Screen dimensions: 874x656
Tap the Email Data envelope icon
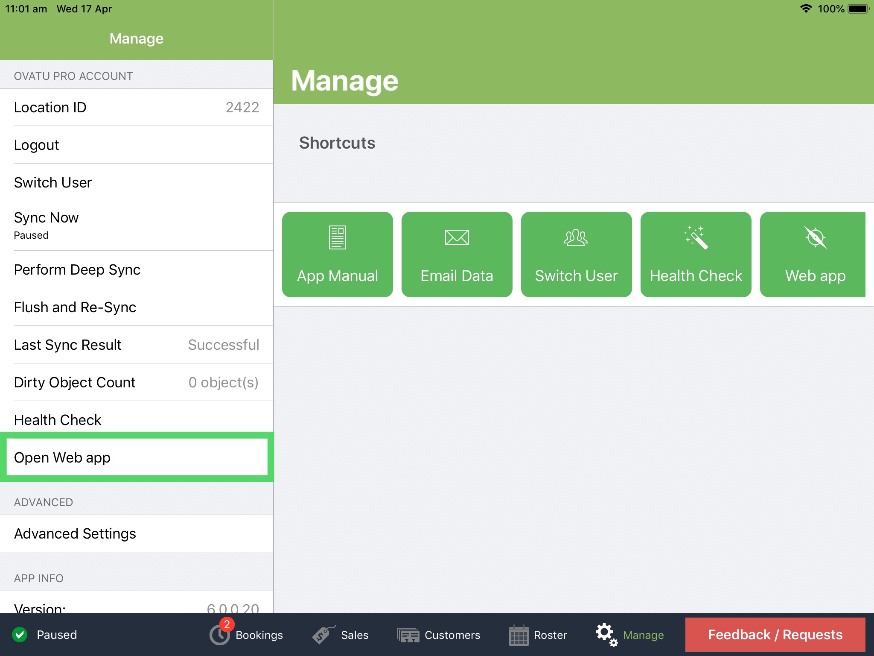click(x=457, y=237)
